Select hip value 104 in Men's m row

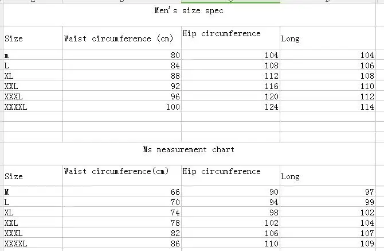pos(231,55)
